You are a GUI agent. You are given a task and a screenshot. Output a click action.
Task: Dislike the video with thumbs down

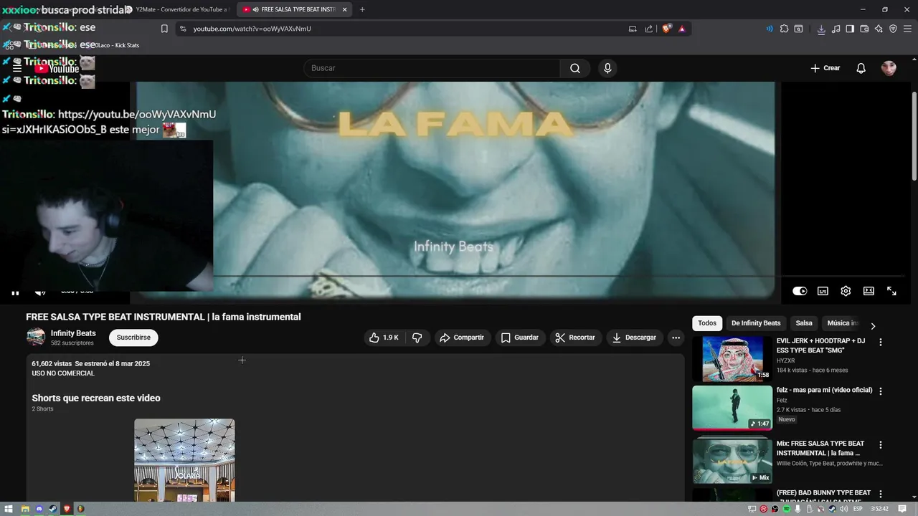pos(417,338)
